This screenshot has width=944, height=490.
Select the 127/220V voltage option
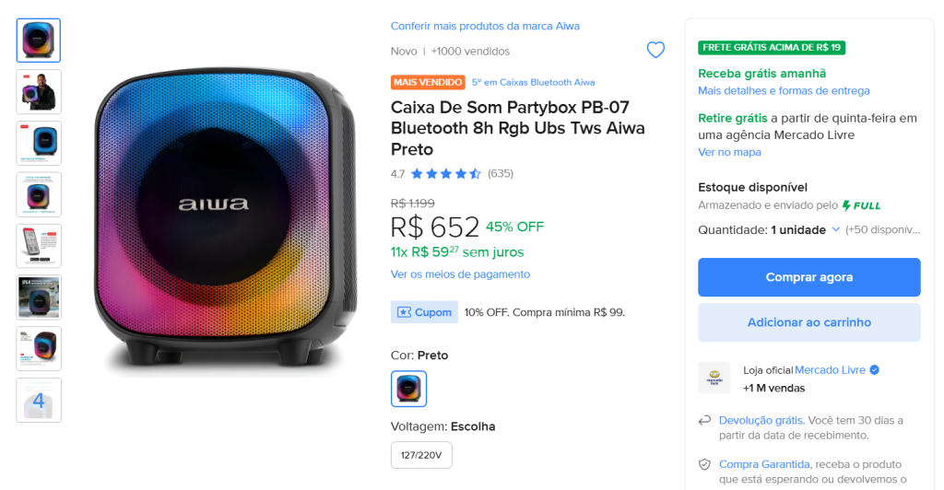(x=421, y=455)
